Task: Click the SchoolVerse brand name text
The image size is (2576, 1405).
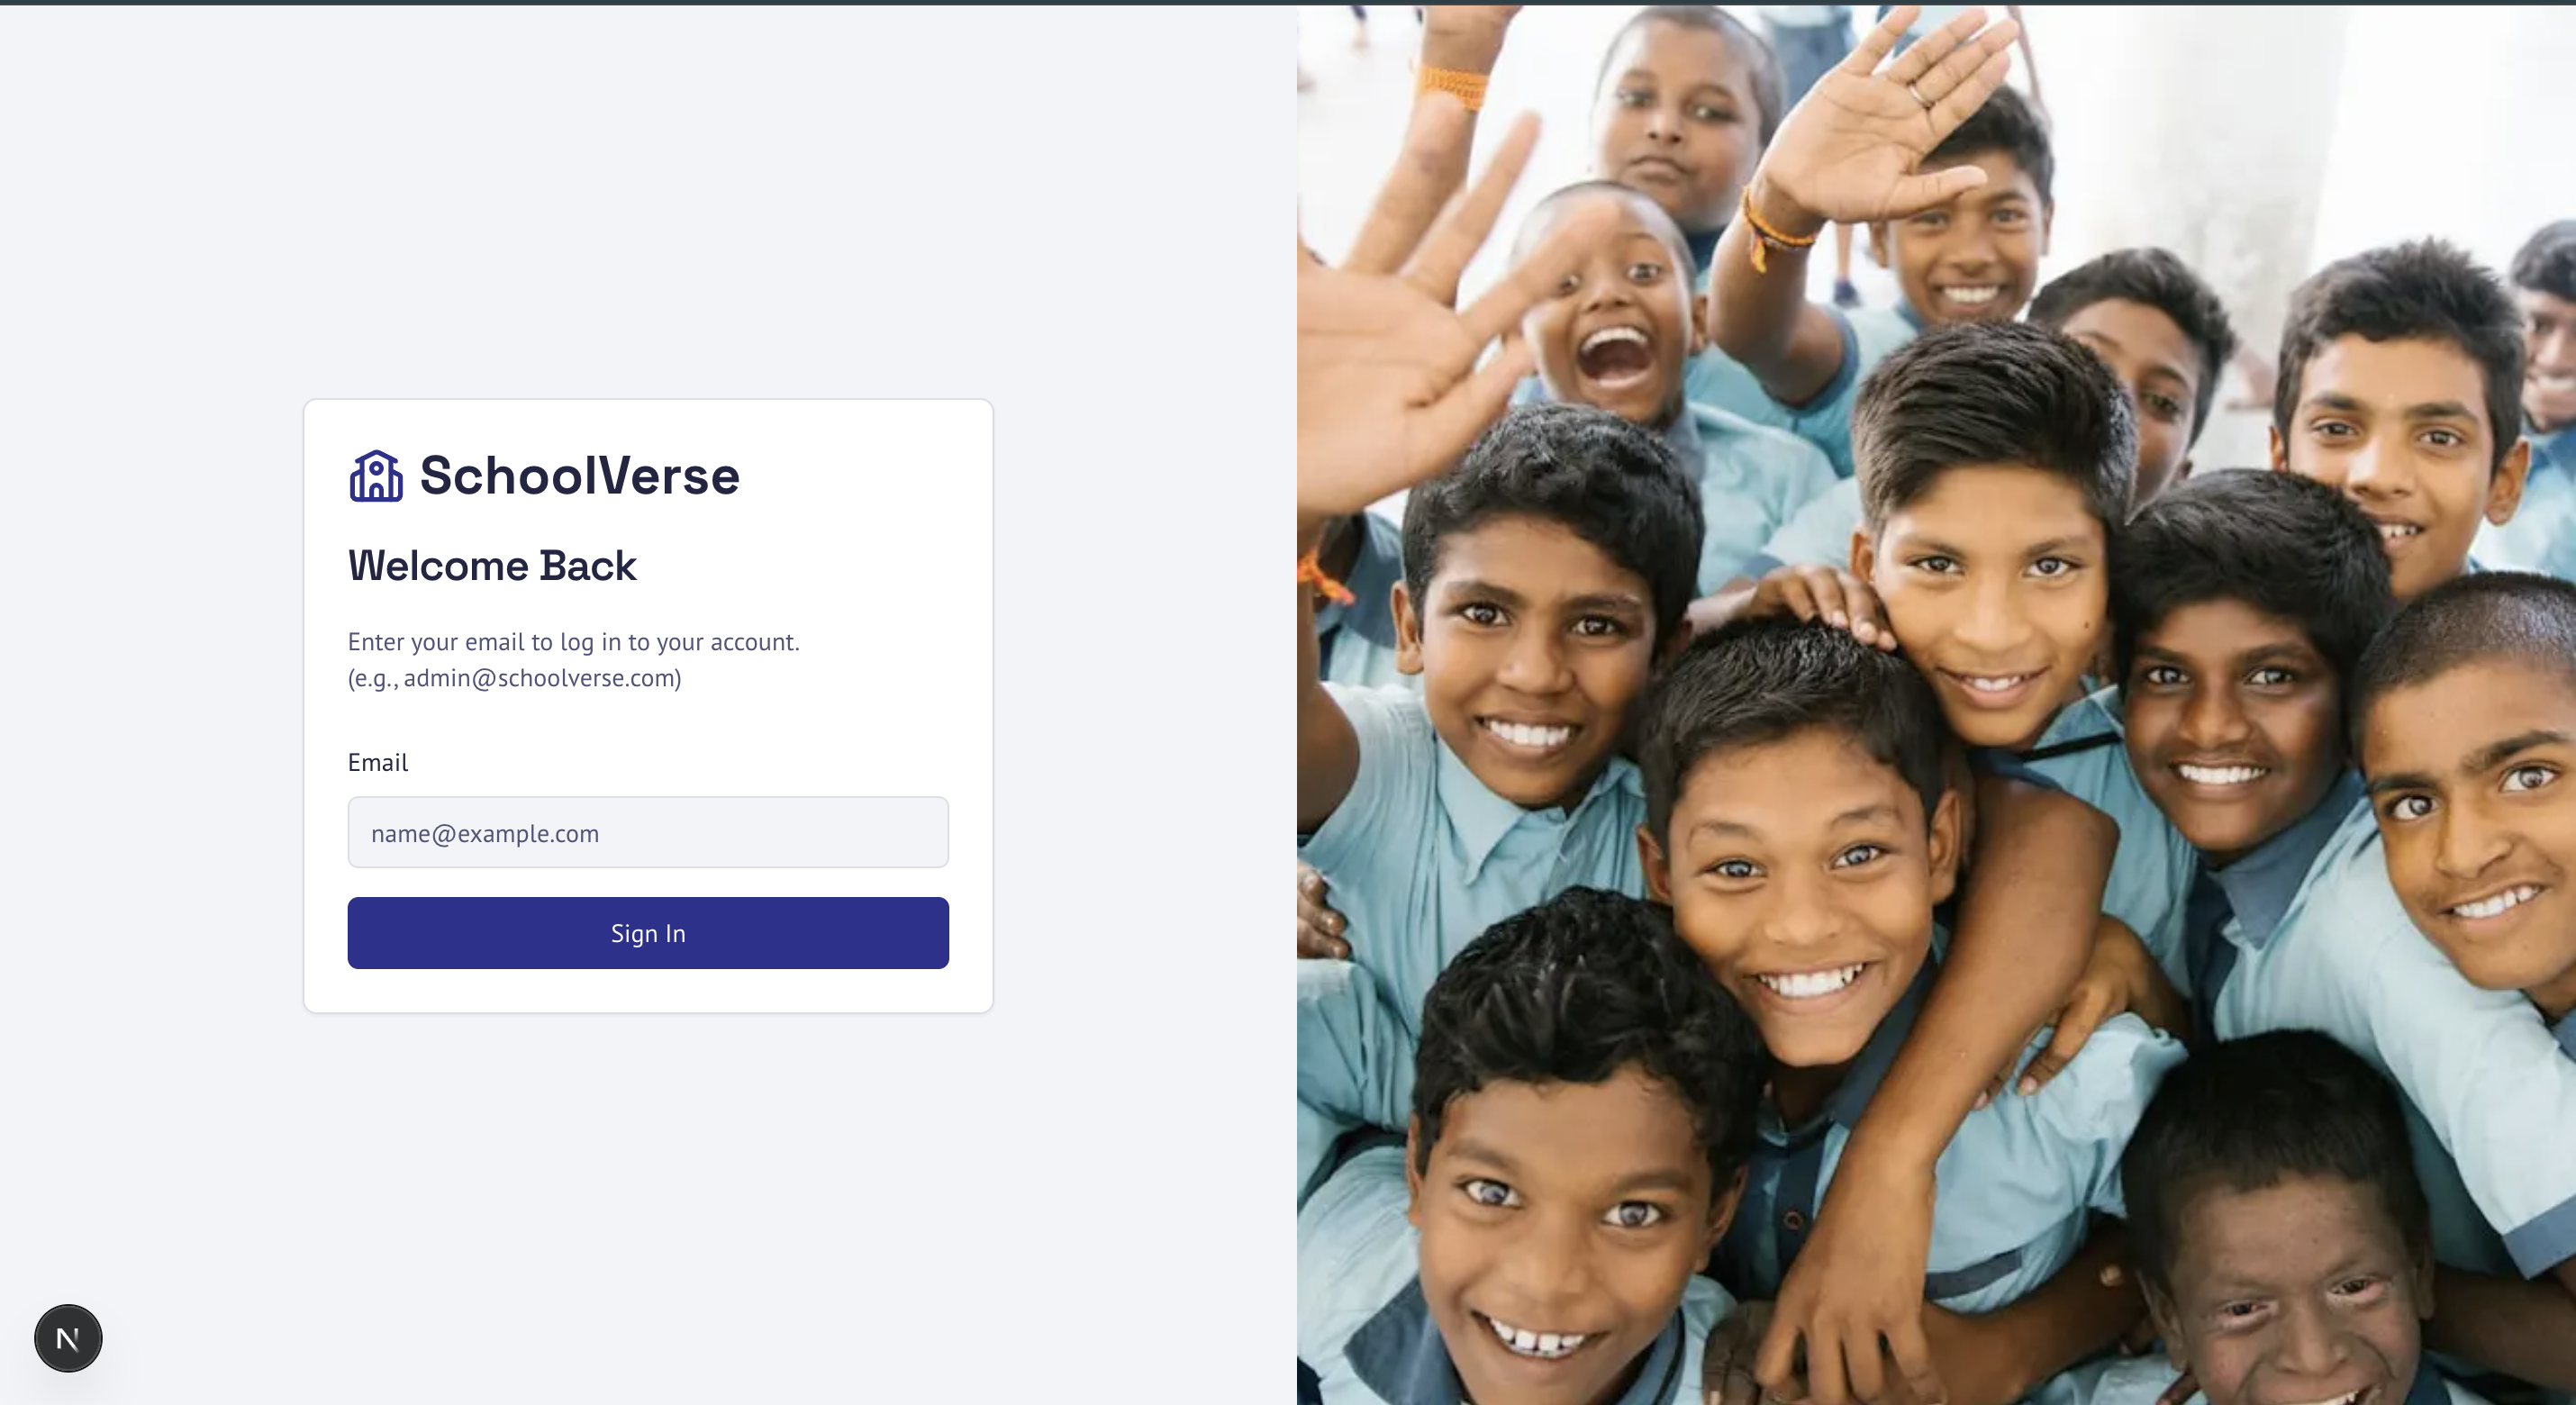Action: tap(579, 476)
